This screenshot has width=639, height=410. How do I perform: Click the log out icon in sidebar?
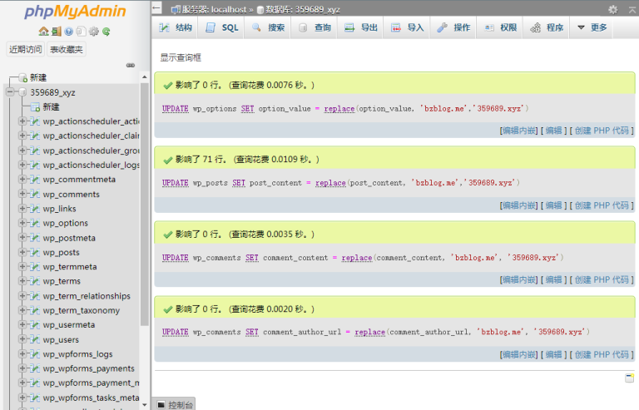pos(57,32)
